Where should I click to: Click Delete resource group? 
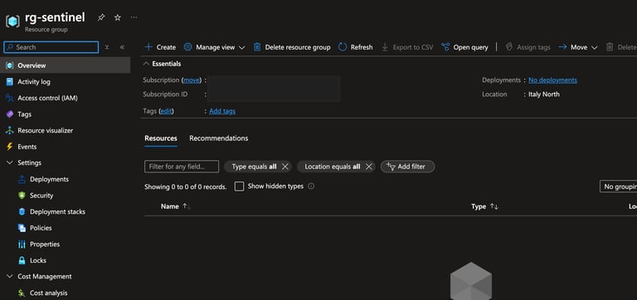pyautogui.click(x=292, y=47)
